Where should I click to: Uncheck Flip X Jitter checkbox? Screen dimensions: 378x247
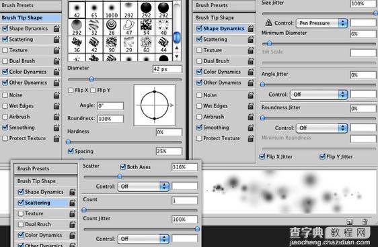click(x=262, y=157)
